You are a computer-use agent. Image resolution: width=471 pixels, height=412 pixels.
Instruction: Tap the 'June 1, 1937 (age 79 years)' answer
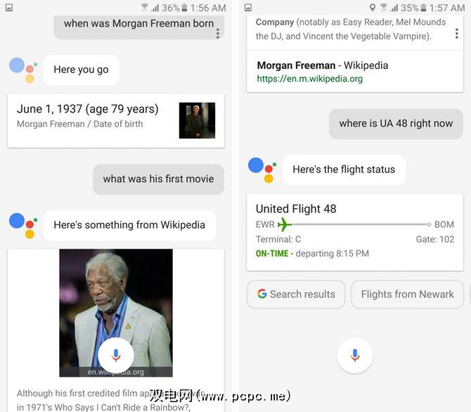(x=87, y=109)
